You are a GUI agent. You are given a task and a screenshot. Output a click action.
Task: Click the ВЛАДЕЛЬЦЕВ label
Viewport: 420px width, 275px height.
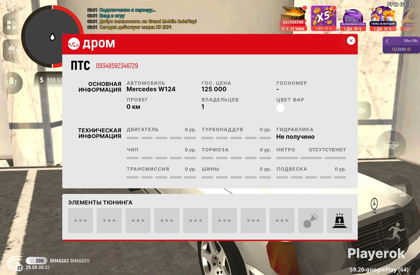pyautogui.click(x=220, y=100)
